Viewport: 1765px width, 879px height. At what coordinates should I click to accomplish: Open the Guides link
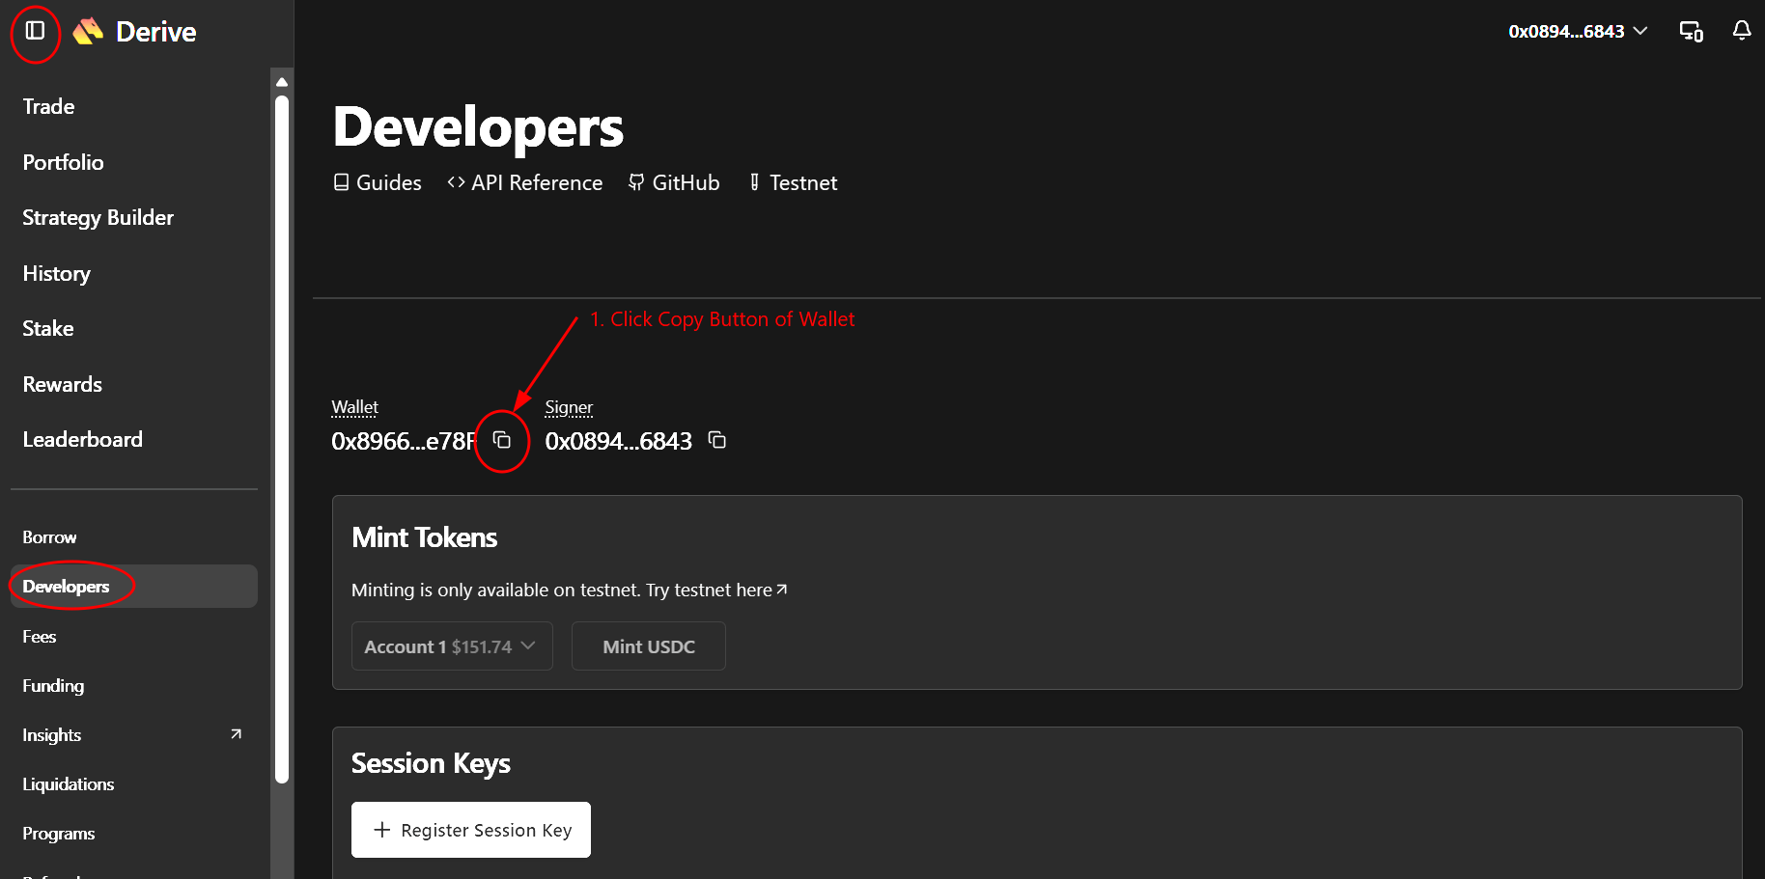point(378,183)
